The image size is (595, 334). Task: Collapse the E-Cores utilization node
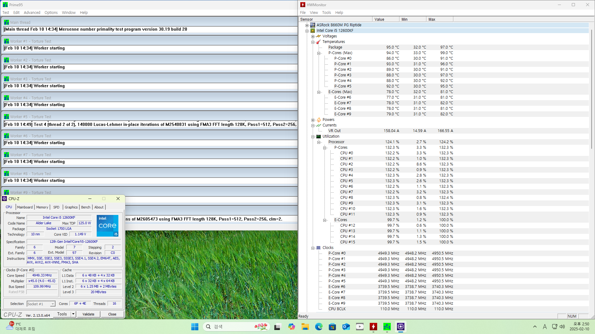coord(324,220)
